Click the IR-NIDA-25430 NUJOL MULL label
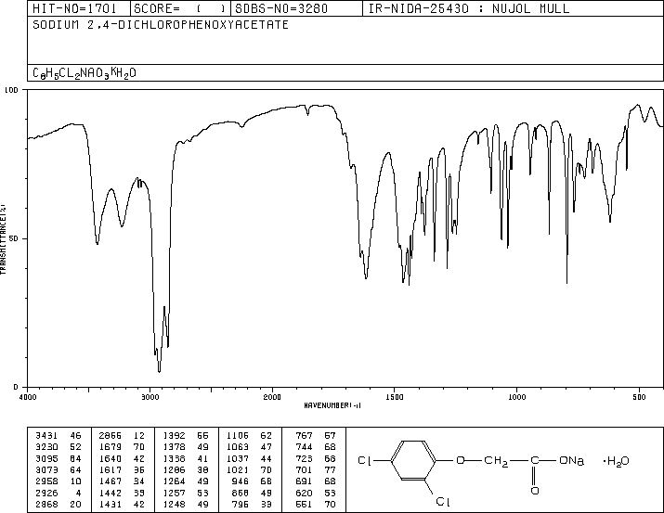Image resolution: width=664 pixels, height=513 pixels. pos(469,8)
